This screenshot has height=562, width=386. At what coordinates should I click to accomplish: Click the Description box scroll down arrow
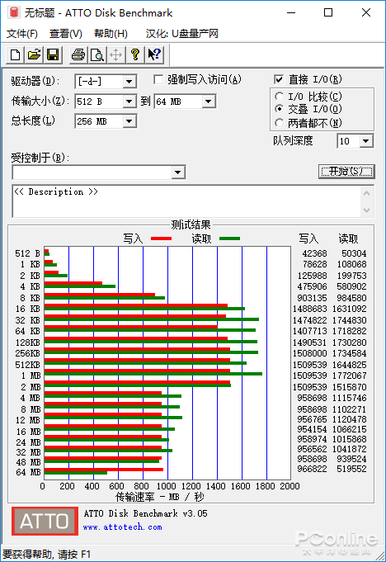coord(367,210)
